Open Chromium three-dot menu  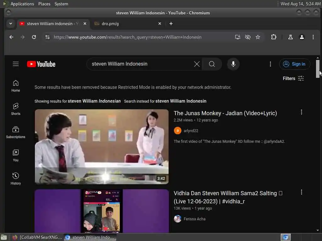(x=313, y=37)
